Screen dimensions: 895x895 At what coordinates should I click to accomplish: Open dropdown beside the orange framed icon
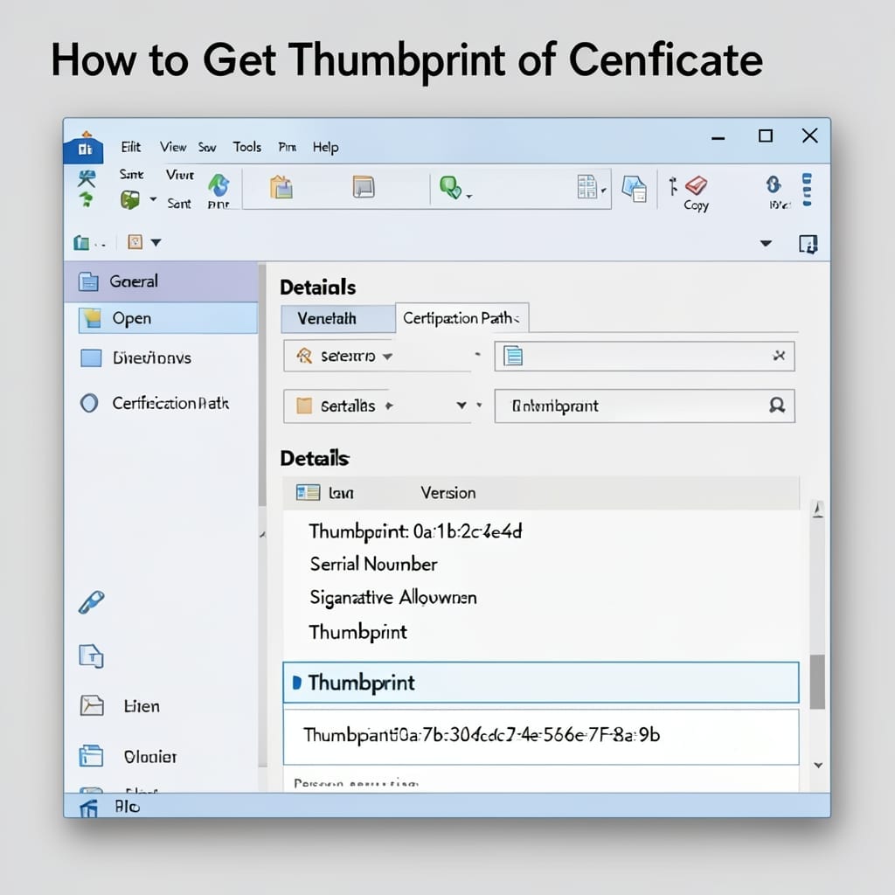click(156, 243)
